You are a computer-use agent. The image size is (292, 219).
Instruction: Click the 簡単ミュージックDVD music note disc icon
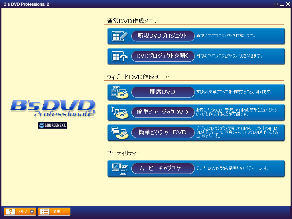[119, 112]
